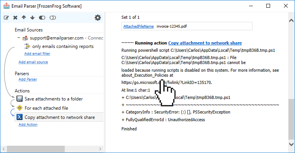The width and height of the screenshot is (295, 153).
Task: Click the edit pencil toolbar icon
Action: click(x=6, y=18)
